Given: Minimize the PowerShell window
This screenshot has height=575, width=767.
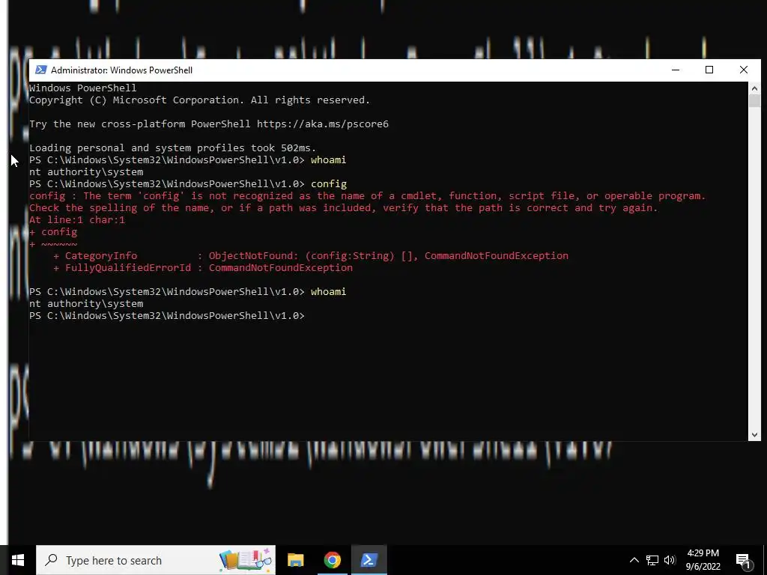Looking at the screenshot, I should (x=676, y=70).
